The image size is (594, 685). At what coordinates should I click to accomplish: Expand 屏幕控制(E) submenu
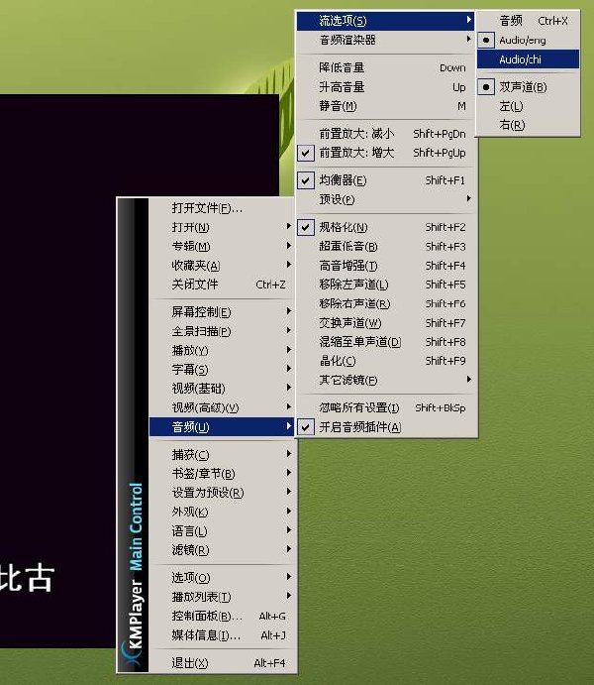click(223, 312)
